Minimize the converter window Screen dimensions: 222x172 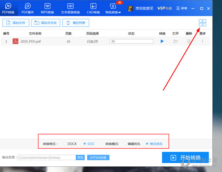[193, 8]
